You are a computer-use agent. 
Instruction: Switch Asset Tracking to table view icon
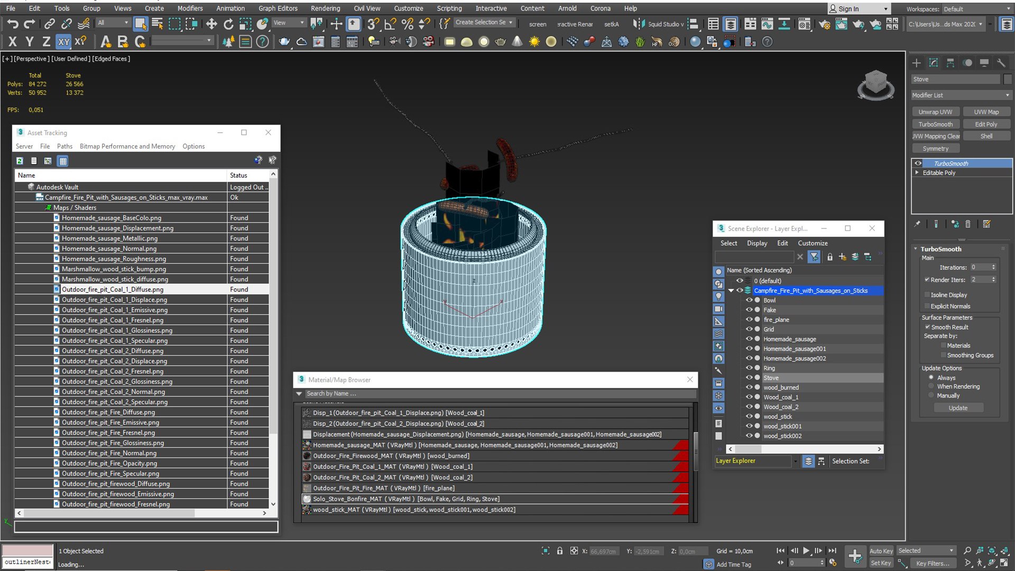tap(63, 161)
